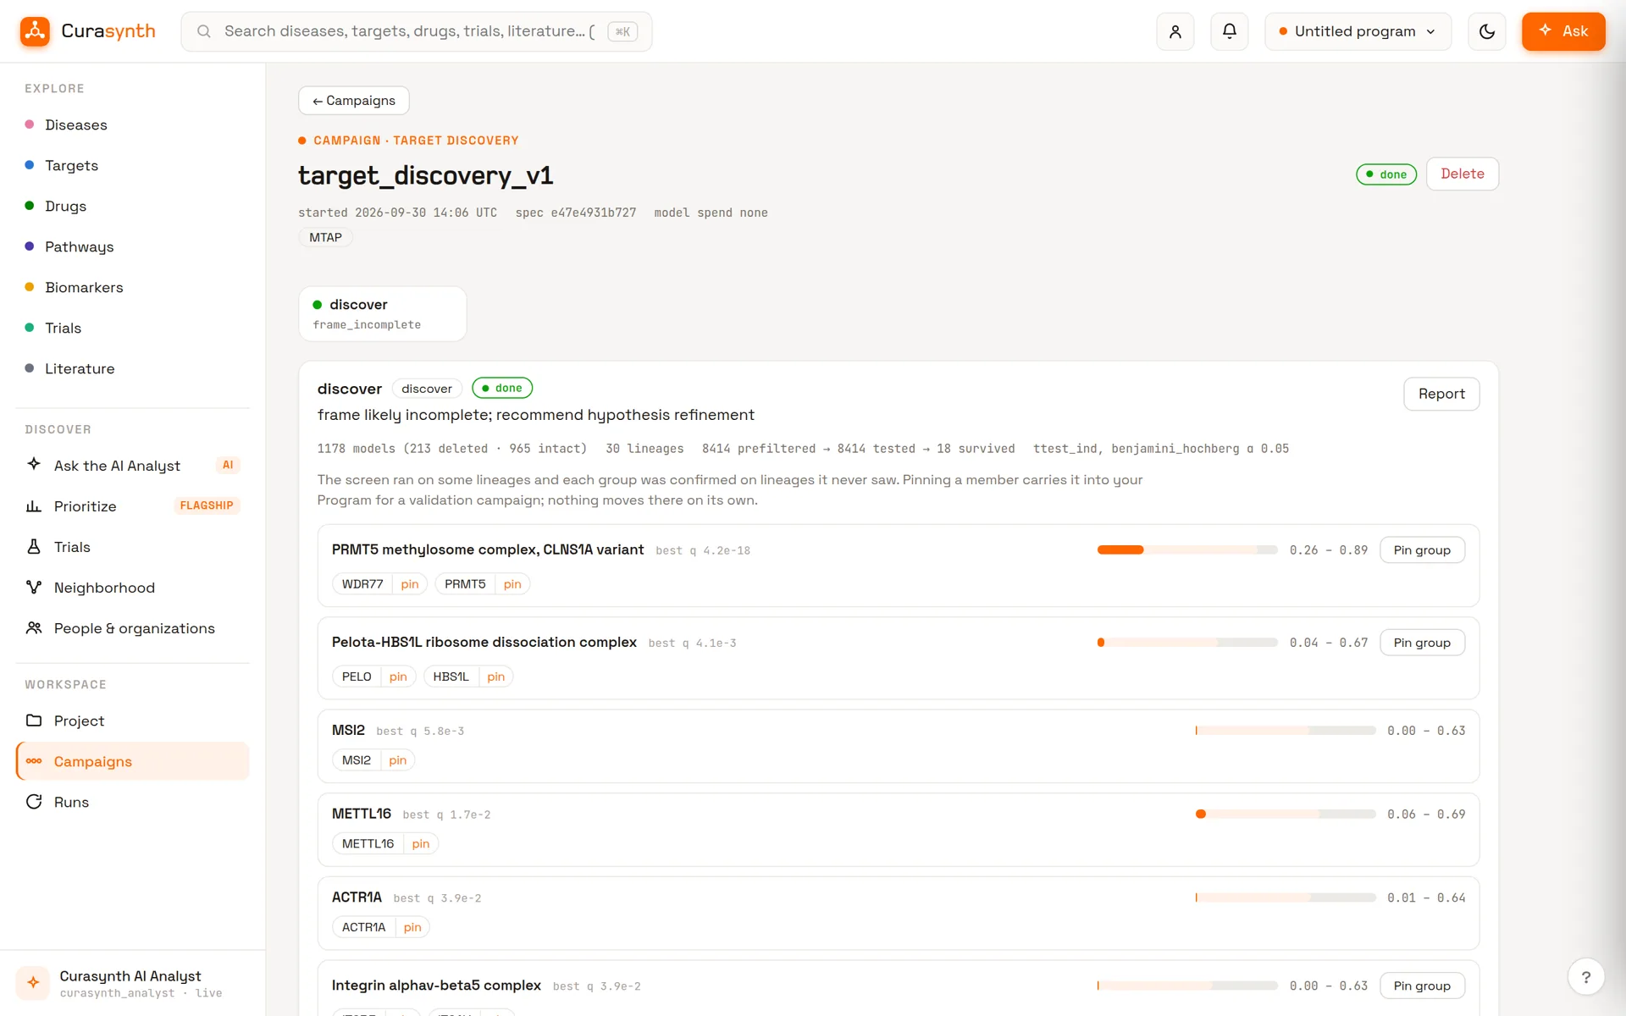This screenshot has width=1626, height=1016.
Task: Go back to Campaigns
Action: 354,101
